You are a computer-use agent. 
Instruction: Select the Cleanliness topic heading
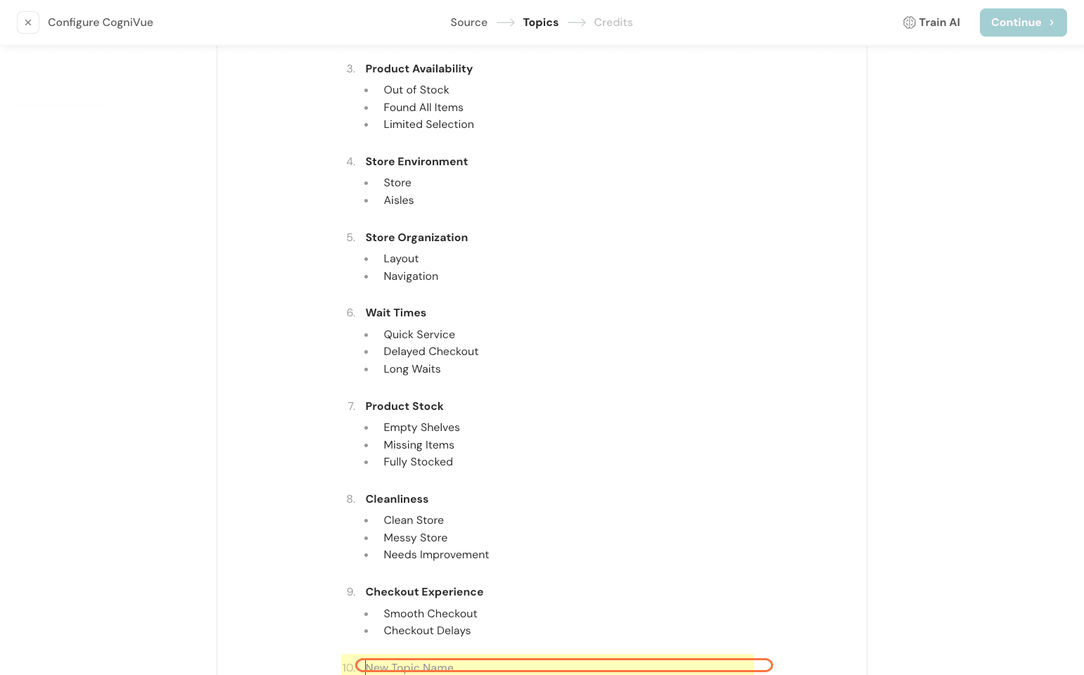pos(397,499)
